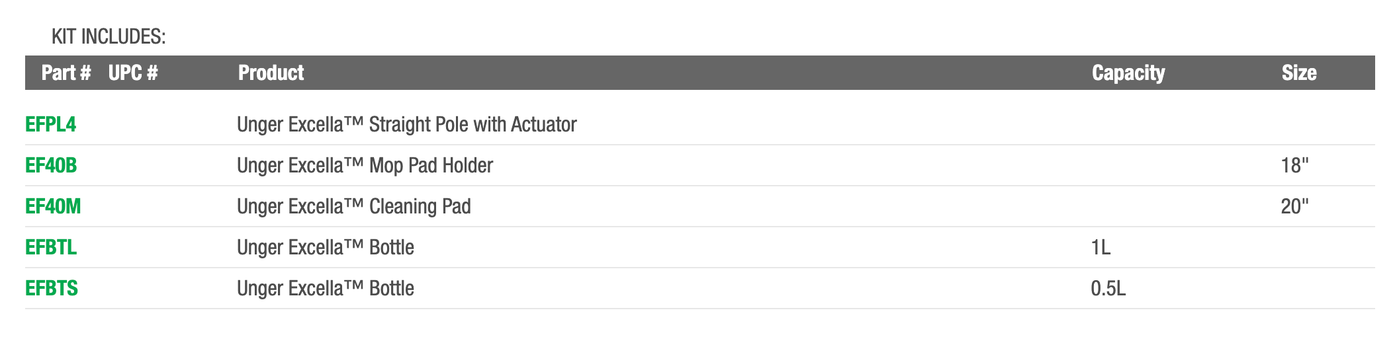The image size is (1395, 337).
Task: Click the 1L capacity value
Action: coord(1100,247)
